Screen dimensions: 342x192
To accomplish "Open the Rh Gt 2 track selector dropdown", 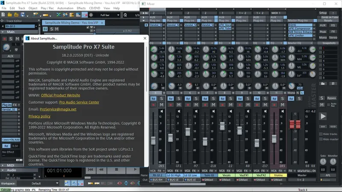I will pyautogui.click(x=36, y=26).
